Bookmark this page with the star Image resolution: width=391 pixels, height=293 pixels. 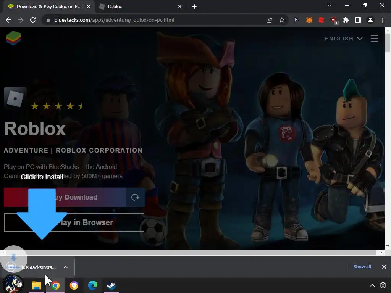coord(281,20)
